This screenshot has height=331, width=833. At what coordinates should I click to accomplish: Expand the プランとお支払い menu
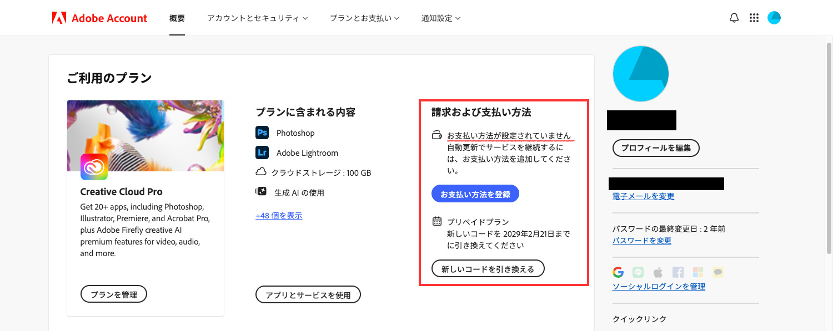pos(364,18)
